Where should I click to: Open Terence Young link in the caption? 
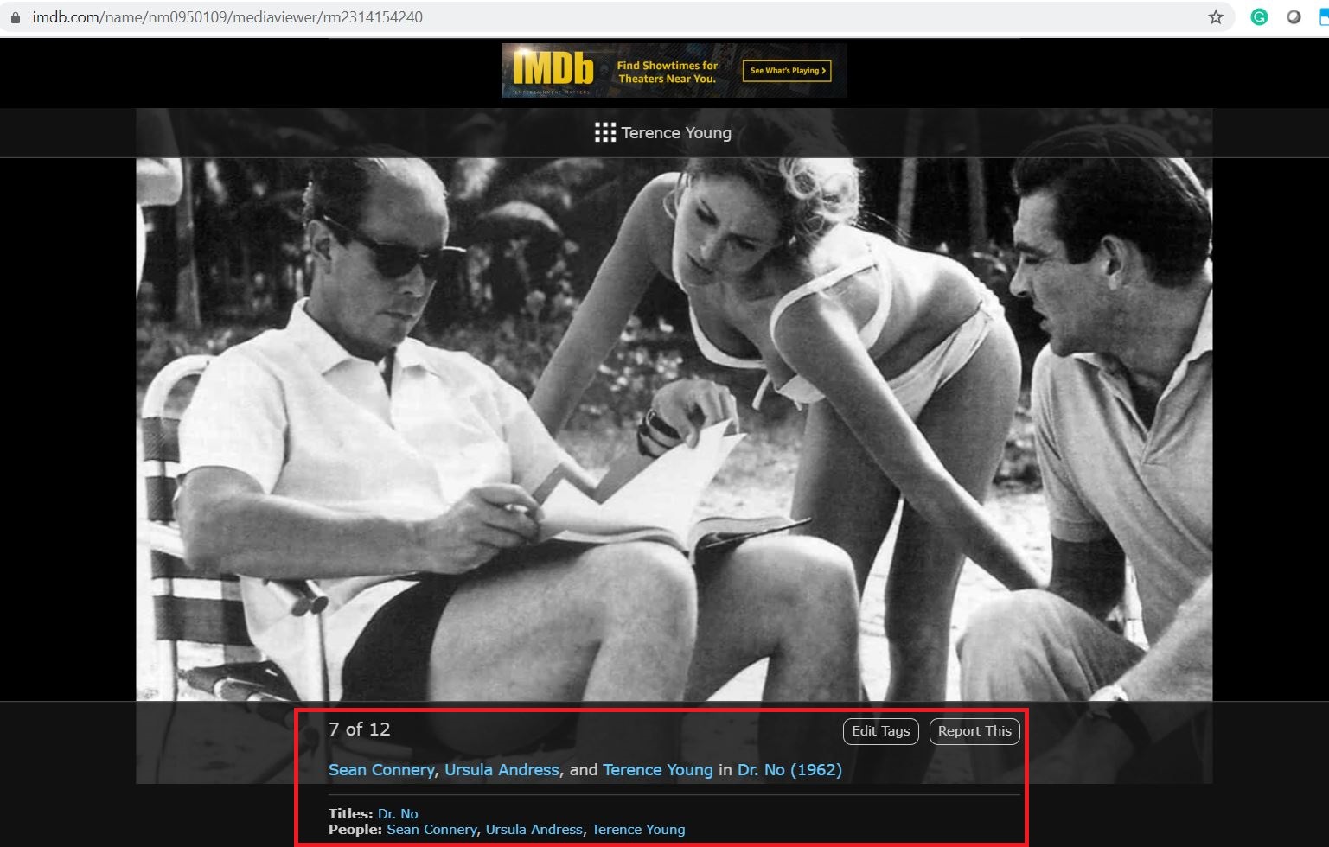click(658, 769)
